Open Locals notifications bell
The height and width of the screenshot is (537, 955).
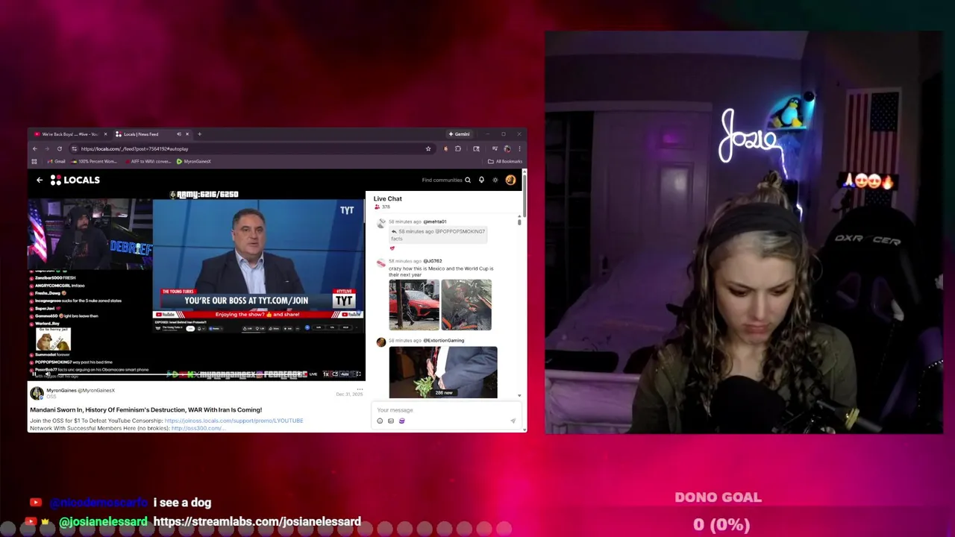click(481, 180)
